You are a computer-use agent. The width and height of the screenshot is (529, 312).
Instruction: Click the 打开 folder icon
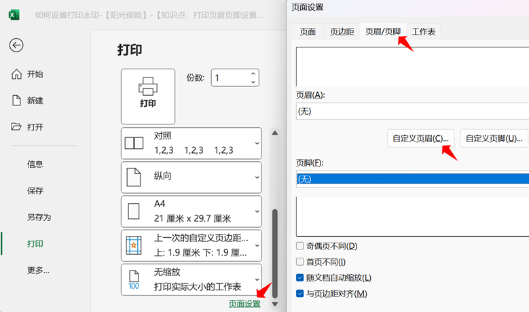[17, 127]
